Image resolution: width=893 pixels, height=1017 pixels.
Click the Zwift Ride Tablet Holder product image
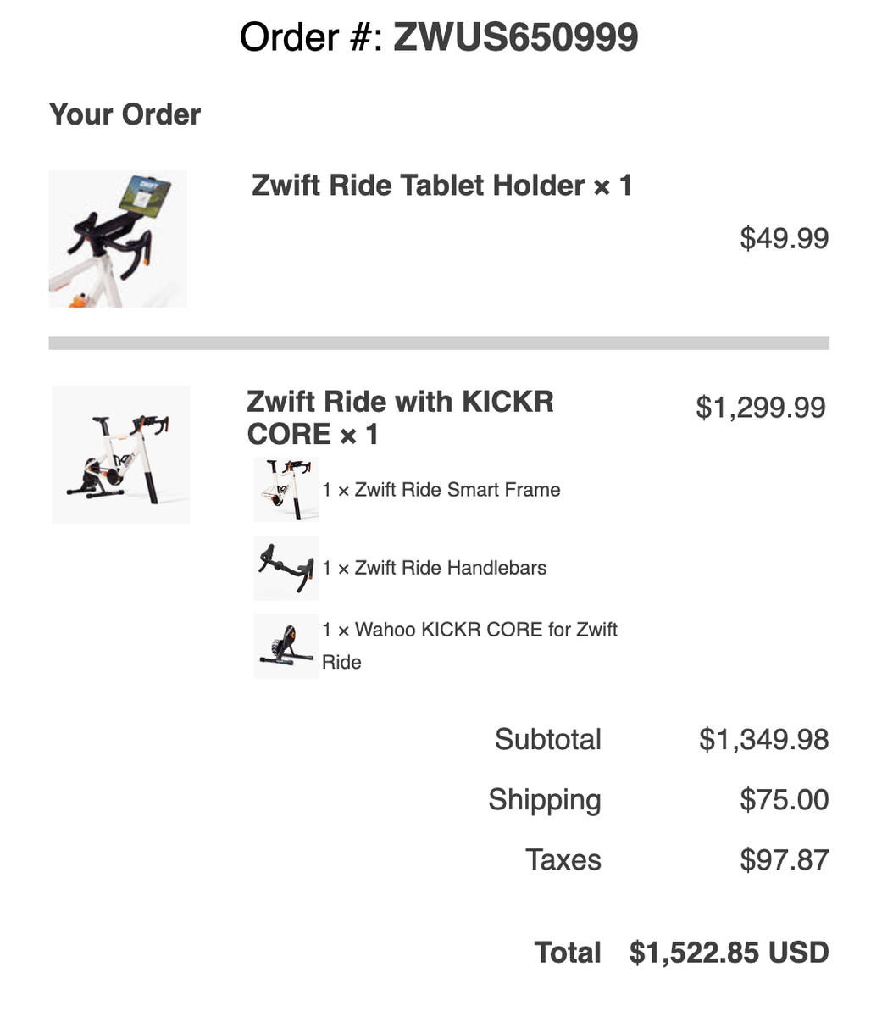pyautogui.click(x=118, y=238)
